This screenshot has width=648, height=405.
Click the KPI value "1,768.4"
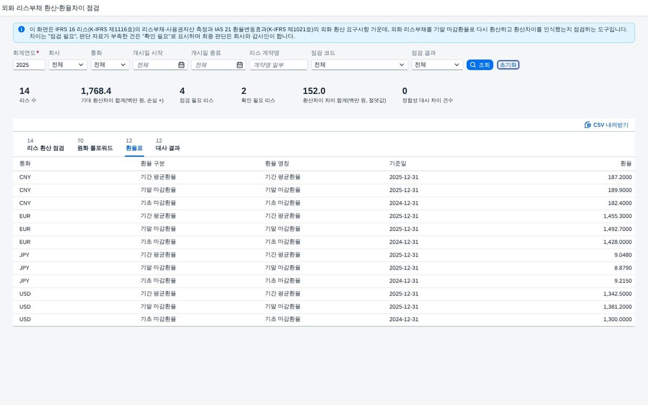[96, 91]
